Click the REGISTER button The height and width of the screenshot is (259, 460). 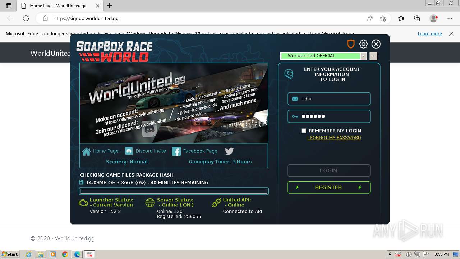(x=329, y=187)
